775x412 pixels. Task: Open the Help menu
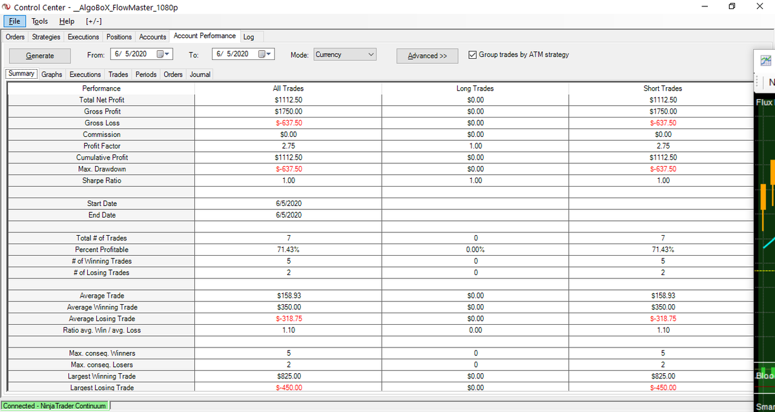[x=67, y=21]
